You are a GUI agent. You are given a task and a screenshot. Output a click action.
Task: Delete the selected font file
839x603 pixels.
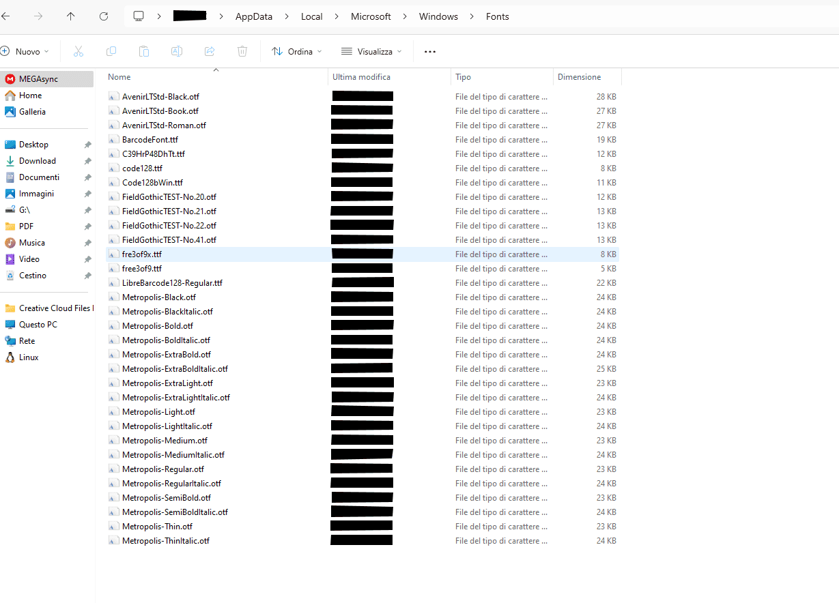point(242,51)
